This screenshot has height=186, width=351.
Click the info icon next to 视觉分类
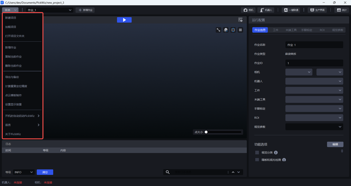pyautogui.click(x=276, y=153)
